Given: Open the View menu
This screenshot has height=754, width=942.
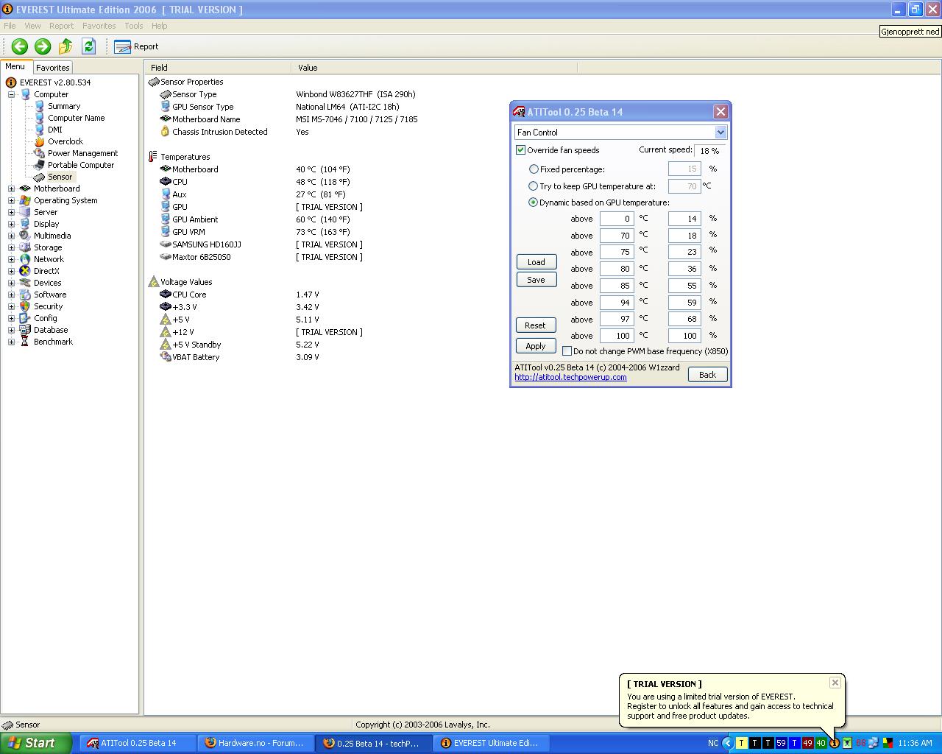Looking at the screenshot, I should (x=32, y=26).
